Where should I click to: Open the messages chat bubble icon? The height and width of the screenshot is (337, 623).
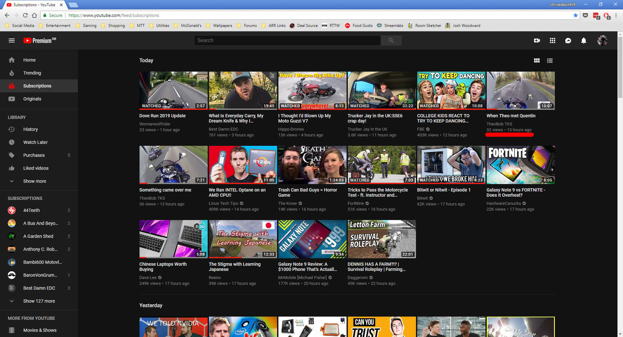point(568,40)
